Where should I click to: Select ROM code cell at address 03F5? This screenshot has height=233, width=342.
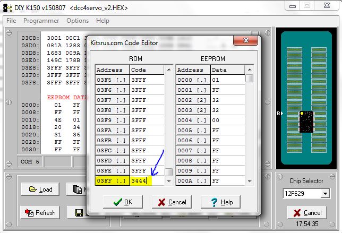[x=146, y=80]
